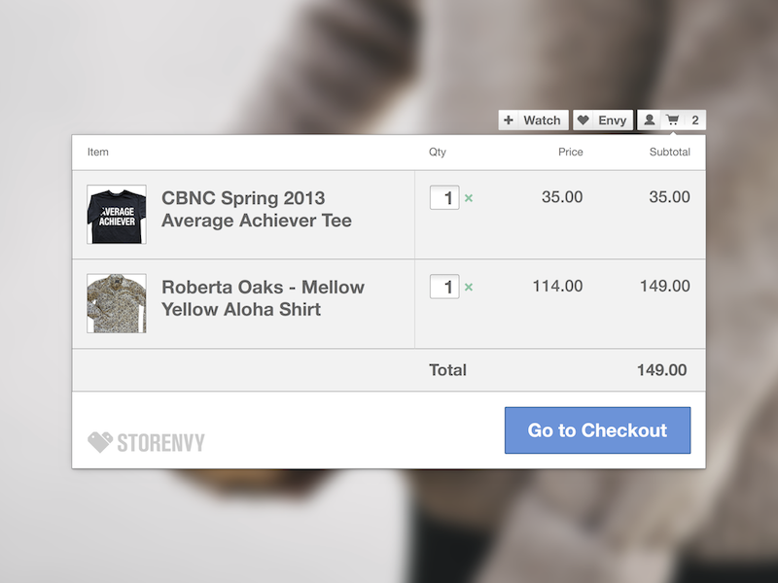This screenshot has height=583, width=778.
Task: Click the Item column header
Action: click(98, 153)
